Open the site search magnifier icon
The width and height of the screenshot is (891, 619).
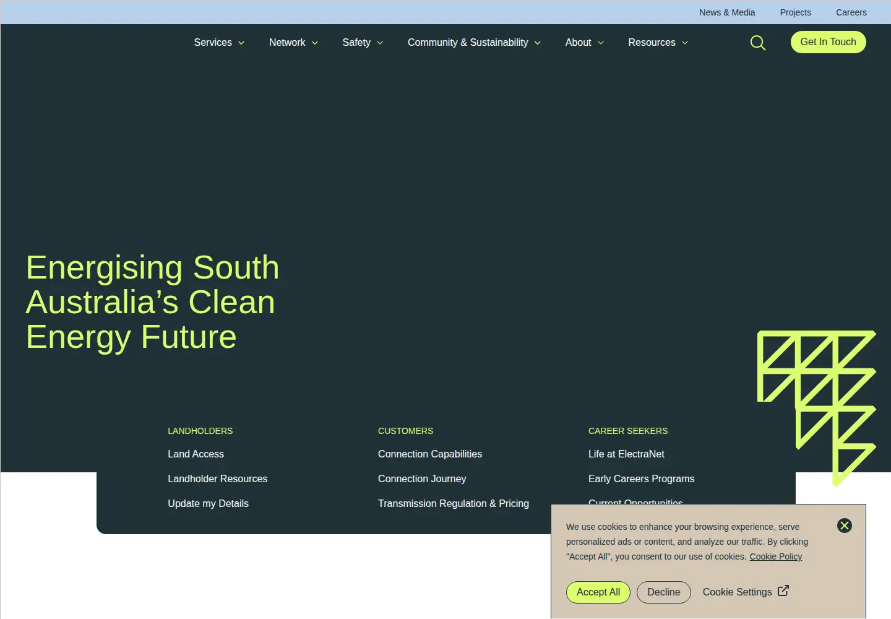point(758,43)
